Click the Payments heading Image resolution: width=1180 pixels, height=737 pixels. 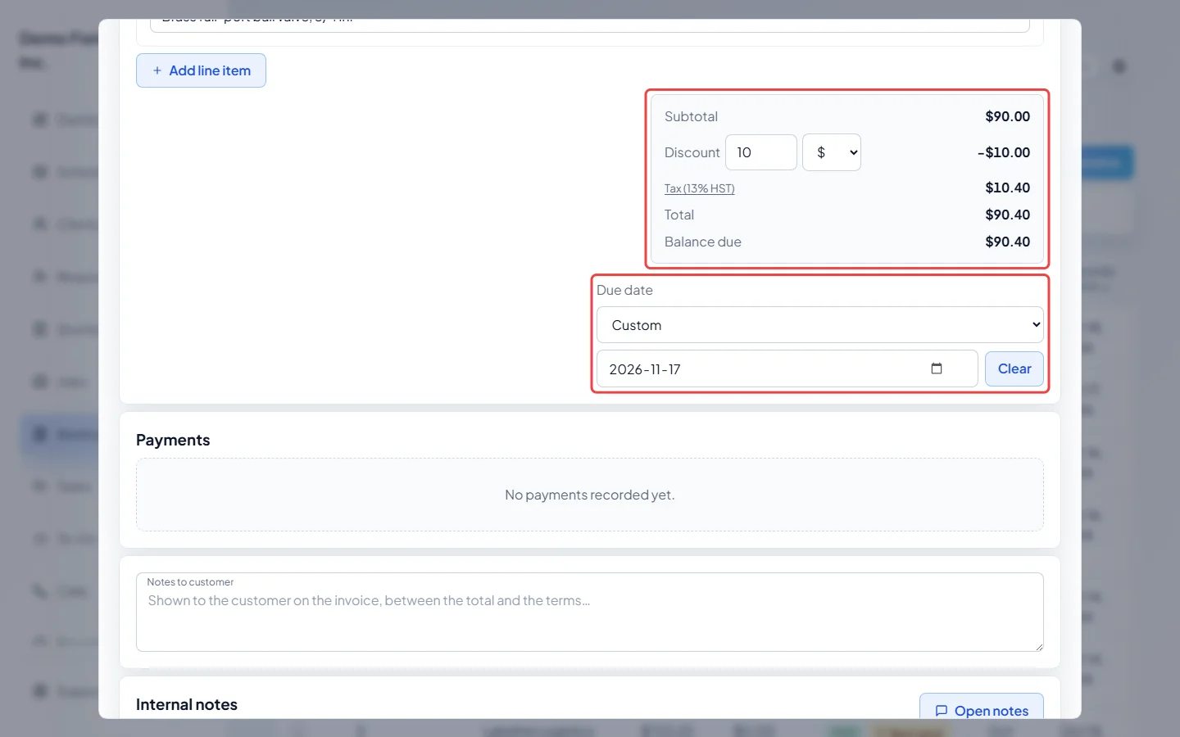point(173,440)
